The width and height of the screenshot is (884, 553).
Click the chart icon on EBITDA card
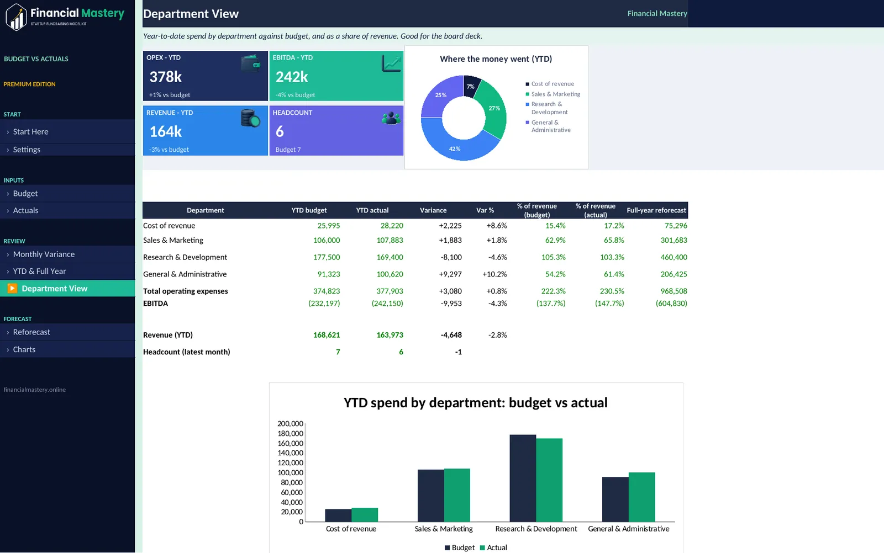(x=391, y=63)
